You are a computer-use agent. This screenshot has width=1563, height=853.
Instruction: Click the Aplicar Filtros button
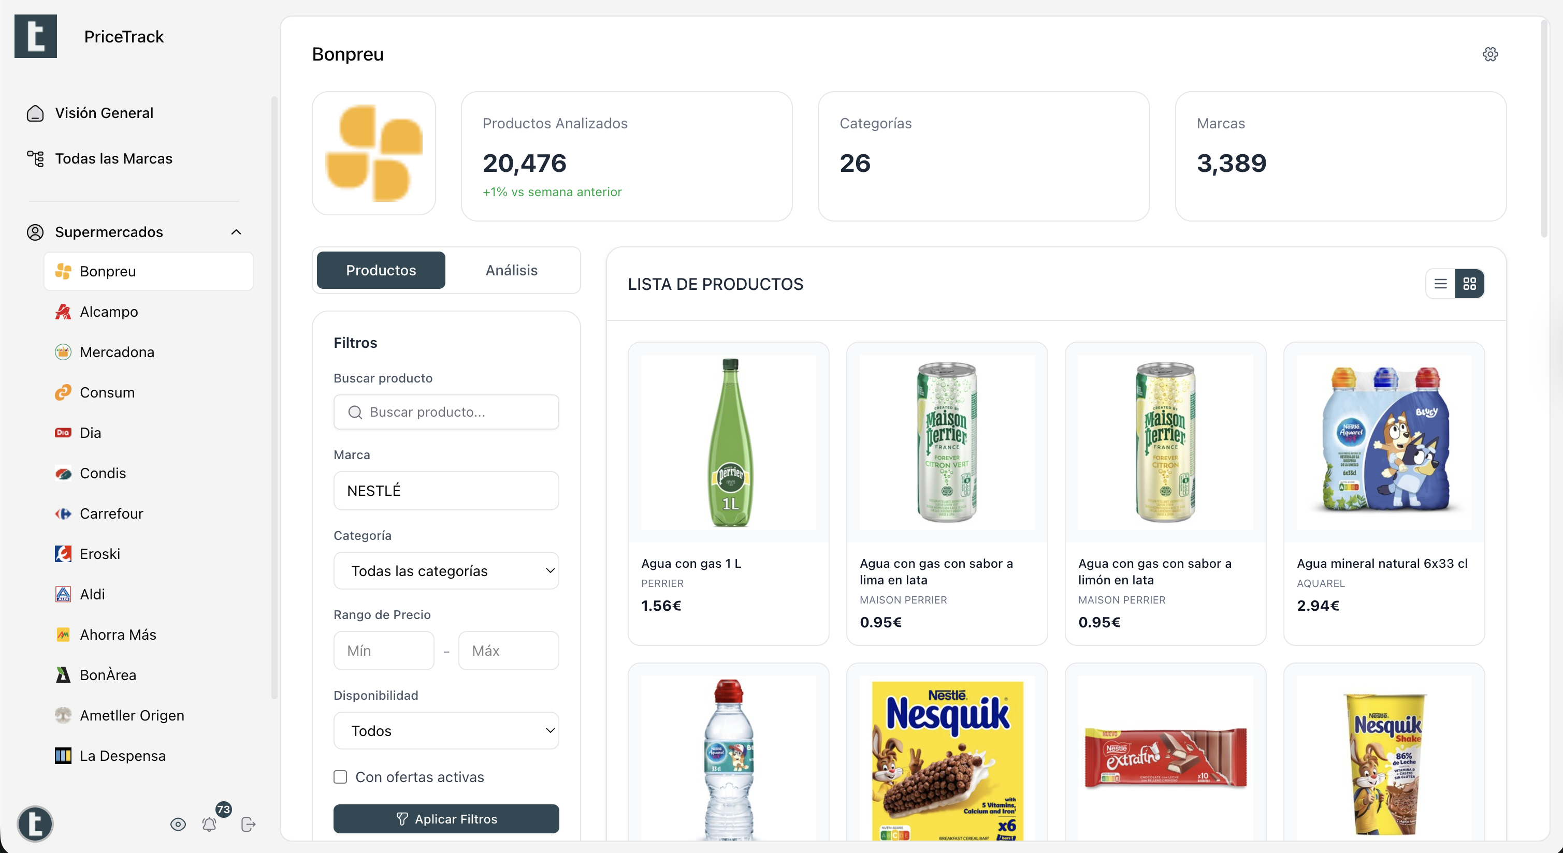(446, 819)
